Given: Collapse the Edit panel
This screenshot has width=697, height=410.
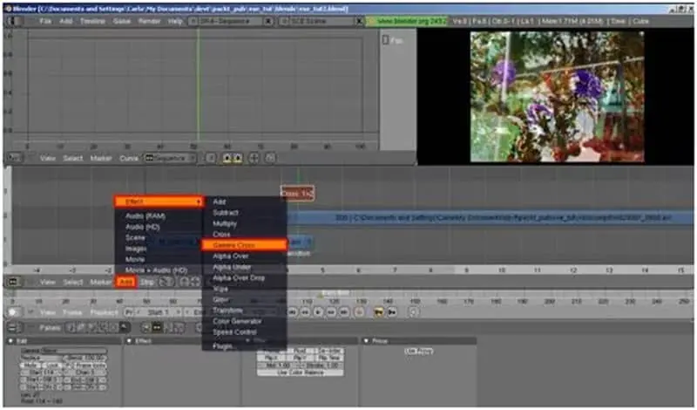Looking at the screenshot, I should click(x=10, y=341).
